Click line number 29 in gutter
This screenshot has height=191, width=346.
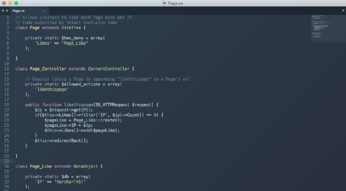coord(7,161)
